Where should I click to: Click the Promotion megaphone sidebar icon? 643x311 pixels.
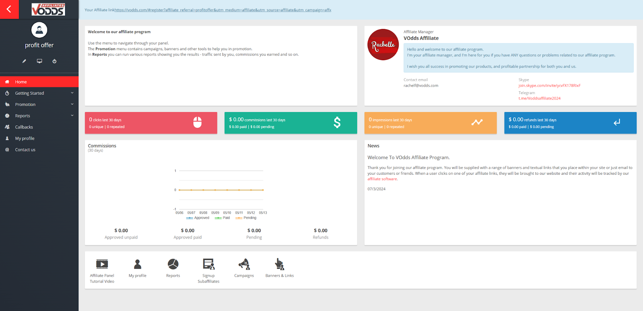[x=7, y=104]
